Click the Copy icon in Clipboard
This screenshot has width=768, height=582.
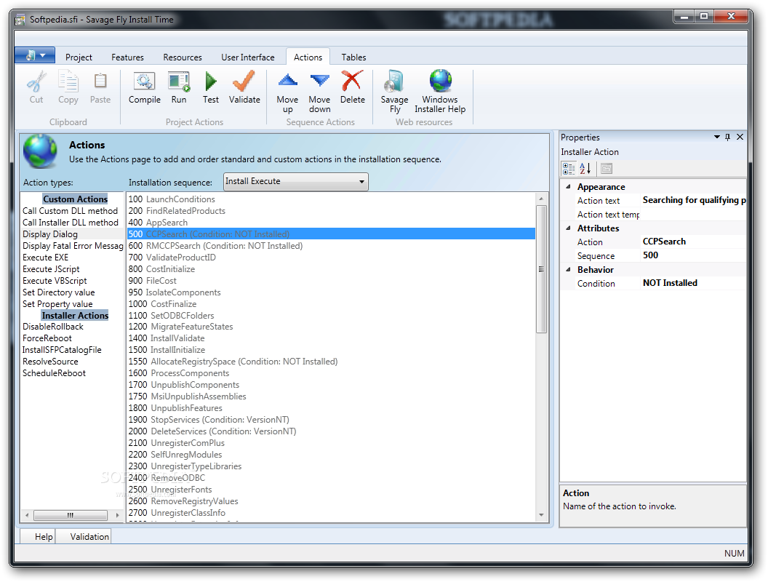point(68,81)
